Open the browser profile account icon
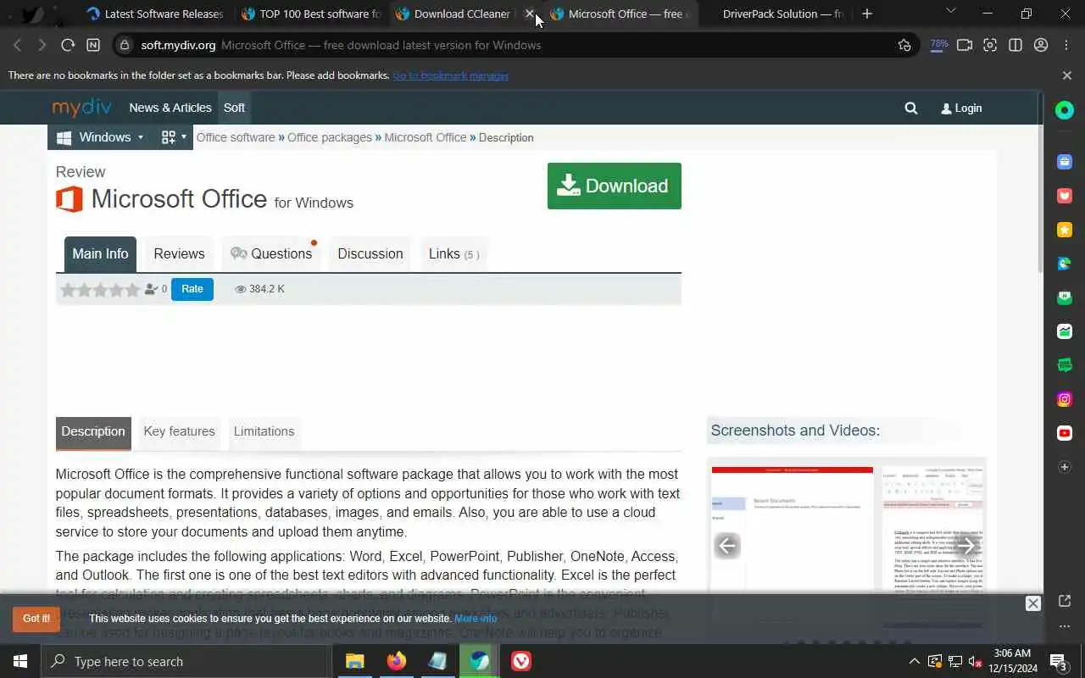This screenshot has width=1085, height=678. 1041,45
